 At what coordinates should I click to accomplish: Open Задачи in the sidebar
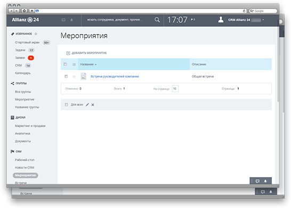pyautogui.click(x=20, y=50)
